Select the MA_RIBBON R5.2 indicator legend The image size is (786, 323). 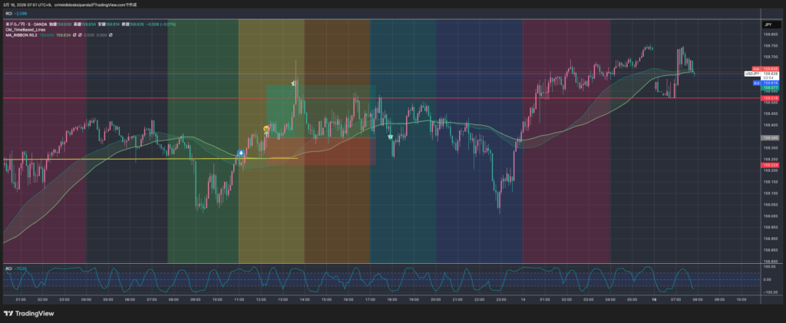click(21, 35)
